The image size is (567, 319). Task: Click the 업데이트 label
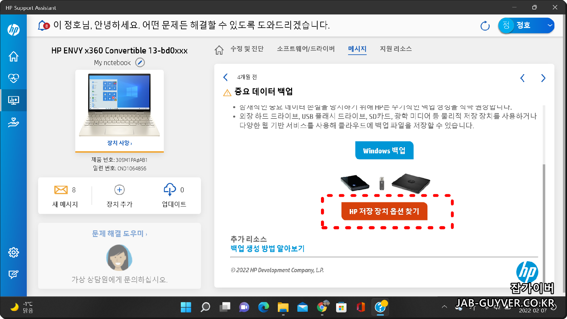[174, 204]
